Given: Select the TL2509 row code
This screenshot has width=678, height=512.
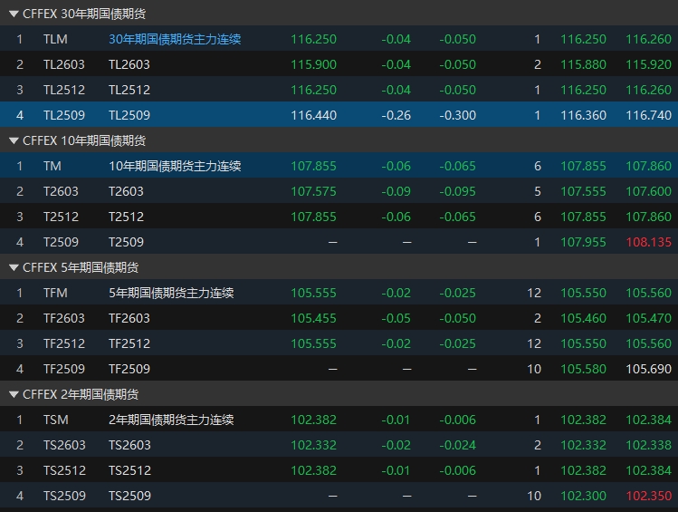Looking at the screenshot, I should [x=64, y=115].
